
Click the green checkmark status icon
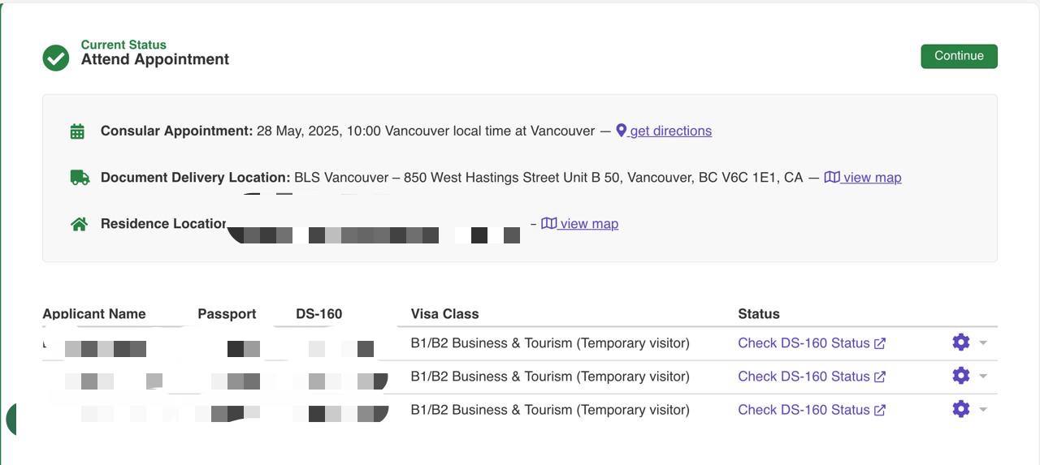click(56, 58)
